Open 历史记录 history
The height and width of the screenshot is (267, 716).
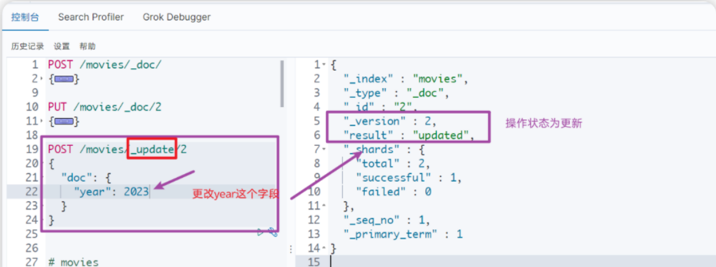[27, 46]
